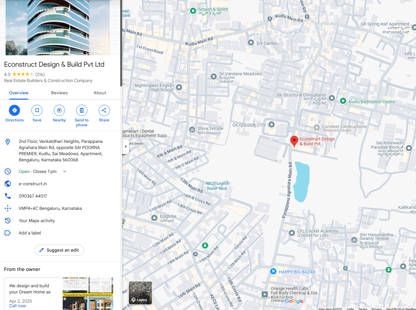The image size is (416, 310).
Task: Click the blue Directions icon button
Action: [14, 110]
